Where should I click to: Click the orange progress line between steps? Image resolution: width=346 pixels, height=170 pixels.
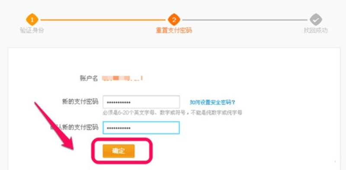(103, 19)
